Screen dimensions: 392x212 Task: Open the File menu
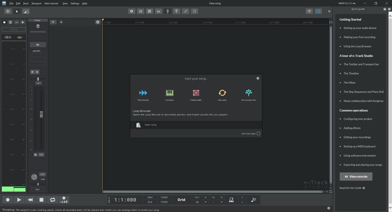11,4
